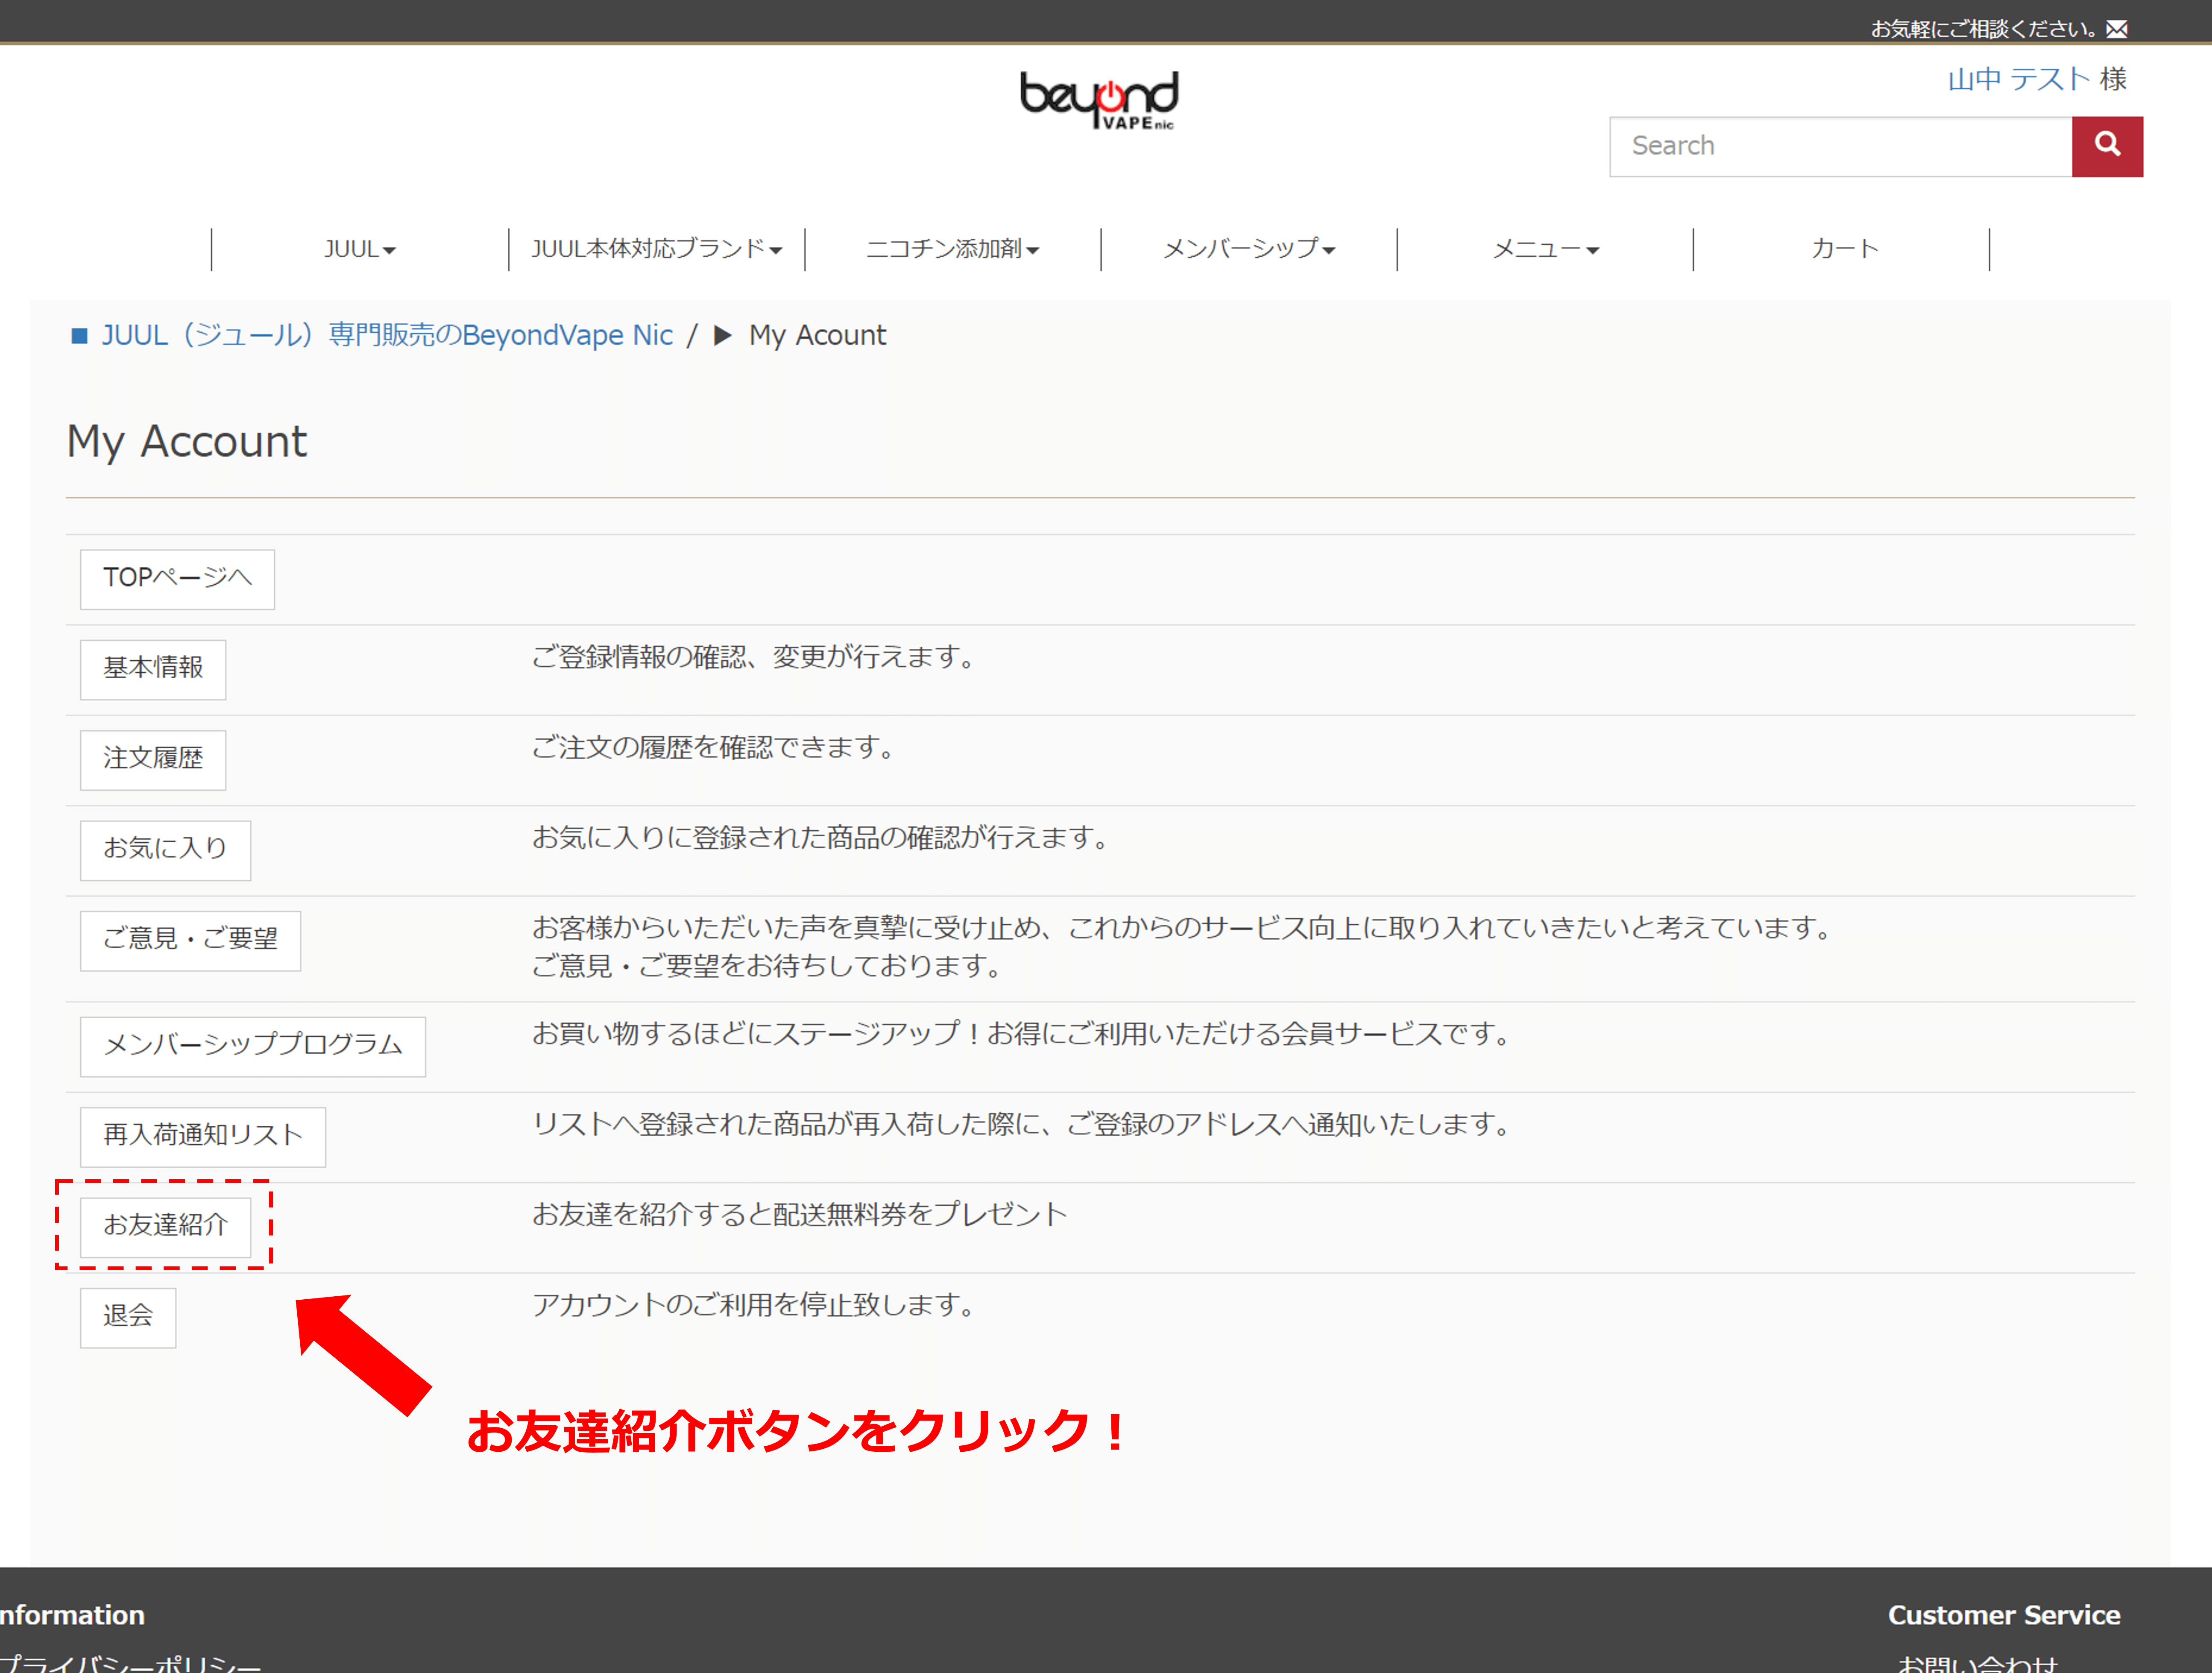
Task: Open the メニュー dropdown
Action: tap(1544, 249)
